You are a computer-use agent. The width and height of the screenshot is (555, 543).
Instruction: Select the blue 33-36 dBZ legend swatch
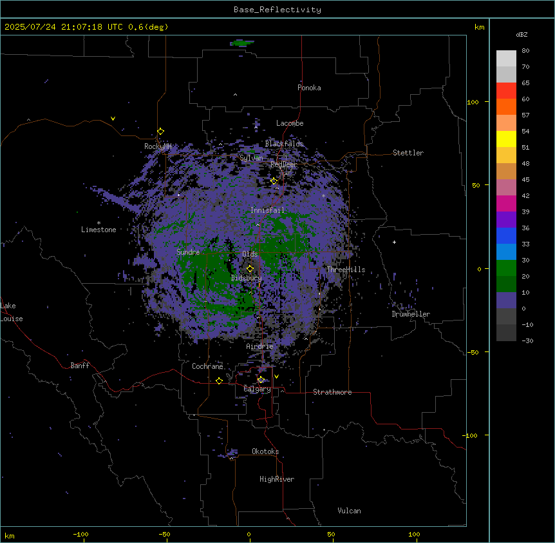pyautogui.click(x=506, y=235)
